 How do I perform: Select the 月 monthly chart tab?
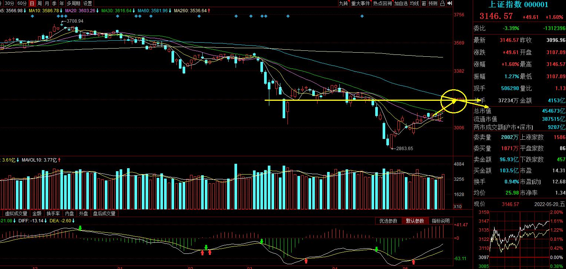(47, 3)
